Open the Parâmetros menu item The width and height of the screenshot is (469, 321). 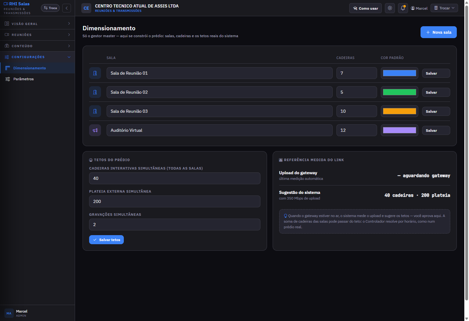[38, 79]
